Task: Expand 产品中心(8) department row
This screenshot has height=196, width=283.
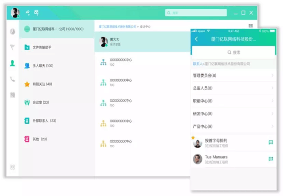Action: click(x=233, y=127)
